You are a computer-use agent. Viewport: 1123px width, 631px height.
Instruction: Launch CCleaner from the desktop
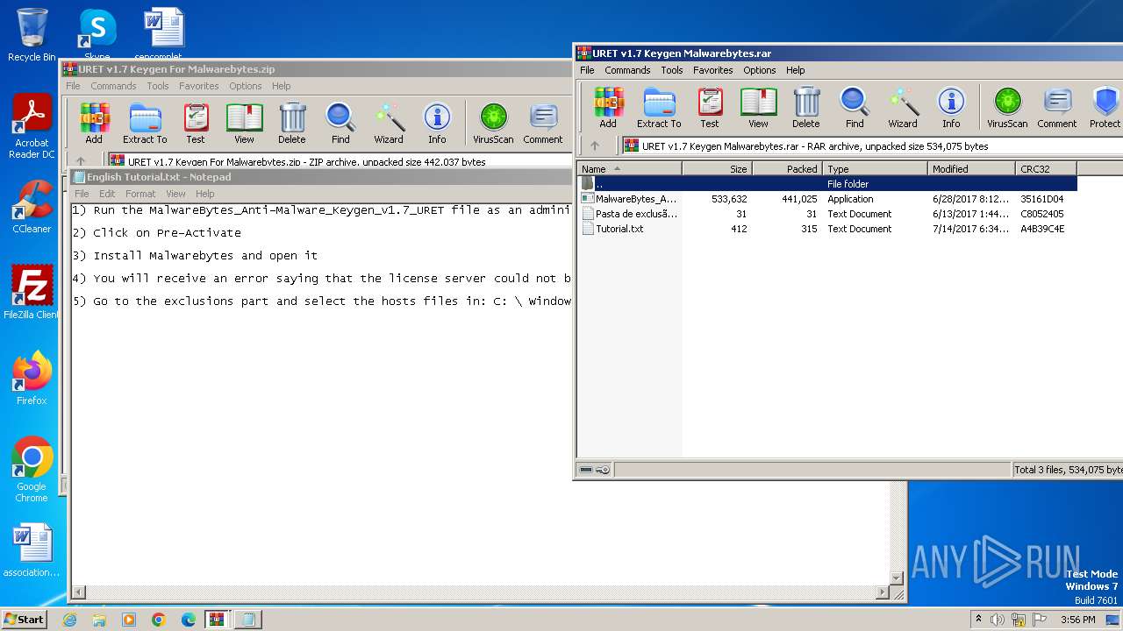pos(32,208)
